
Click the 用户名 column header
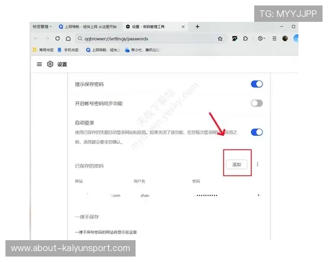point(139,181)
